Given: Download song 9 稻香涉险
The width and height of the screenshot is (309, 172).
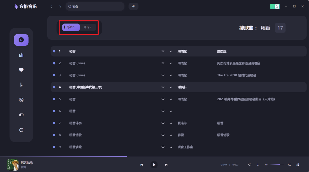Looking at the screenshot, I should tap(171, 147).
